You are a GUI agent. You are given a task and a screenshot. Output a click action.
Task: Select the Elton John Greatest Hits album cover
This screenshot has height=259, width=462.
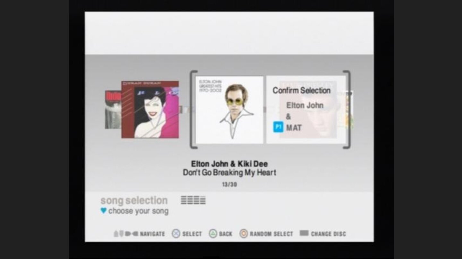click(229, 110)
